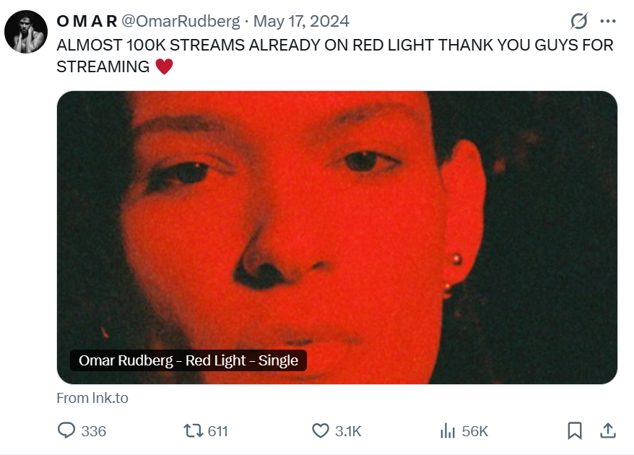Like the tweet with the heart icon
634x455 pixels.
pyautogui.click(x=321, y=431)
